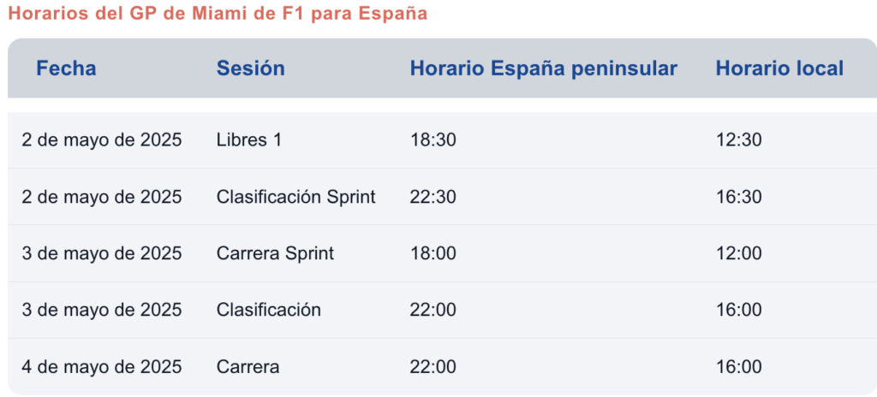Click the Horario España peninsular header
877x397 pixels.
pos(544,68)
